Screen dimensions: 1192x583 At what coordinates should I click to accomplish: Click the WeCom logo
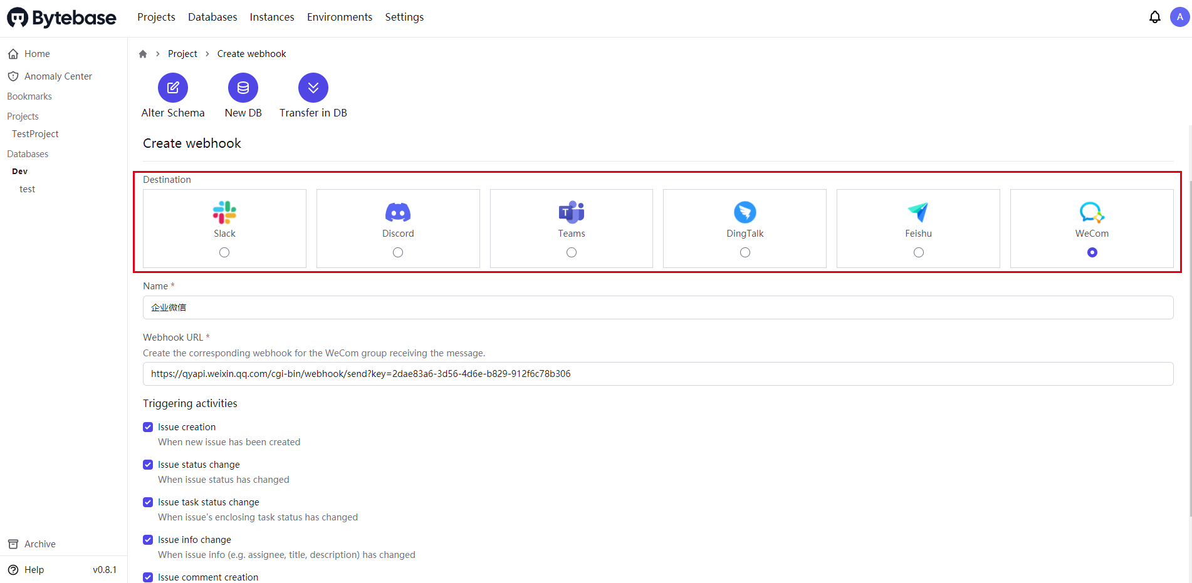coord(1092,212)
